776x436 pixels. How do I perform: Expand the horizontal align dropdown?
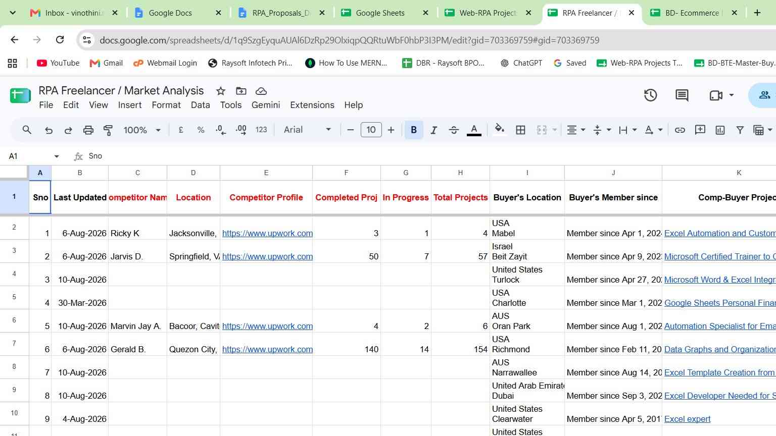click(576, 130)
